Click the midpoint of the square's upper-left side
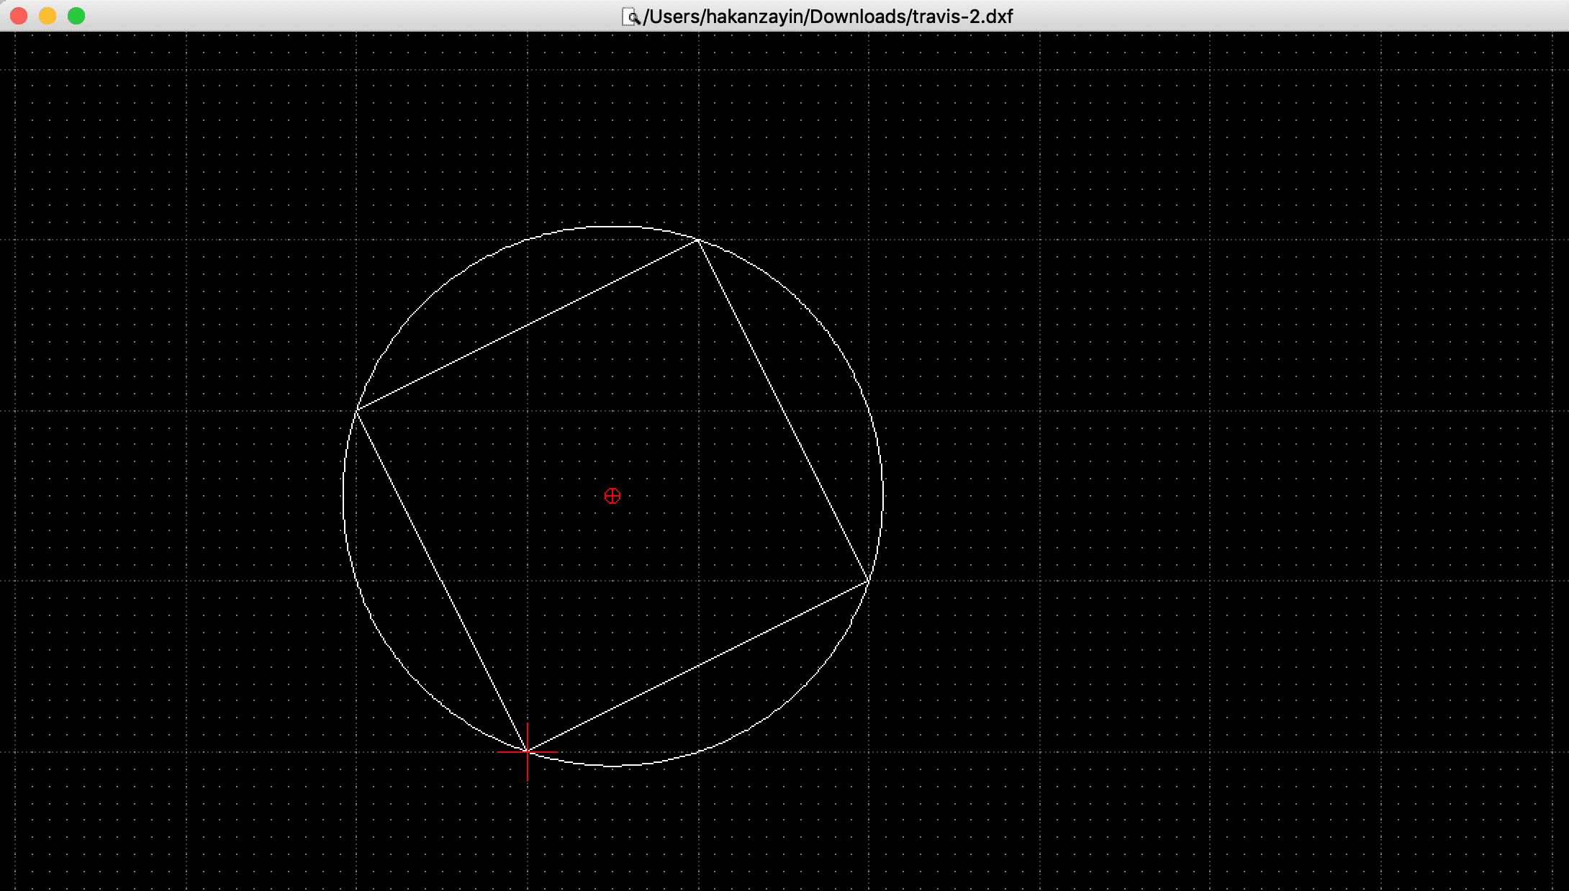 tap(528, 325)
